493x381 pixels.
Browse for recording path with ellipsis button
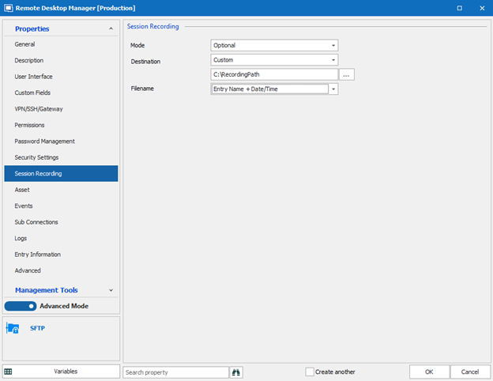point(346,74)
